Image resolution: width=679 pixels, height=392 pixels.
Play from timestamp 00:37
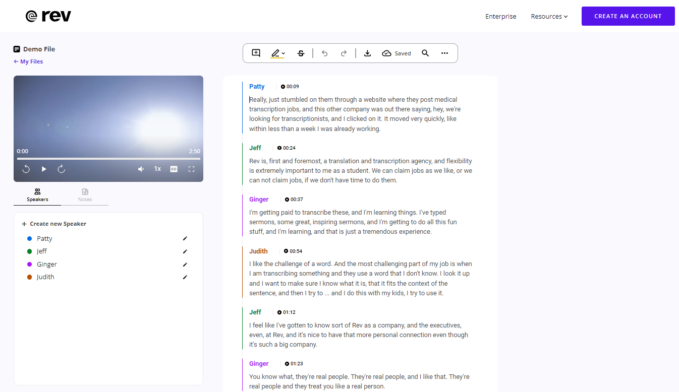[294, 200]
